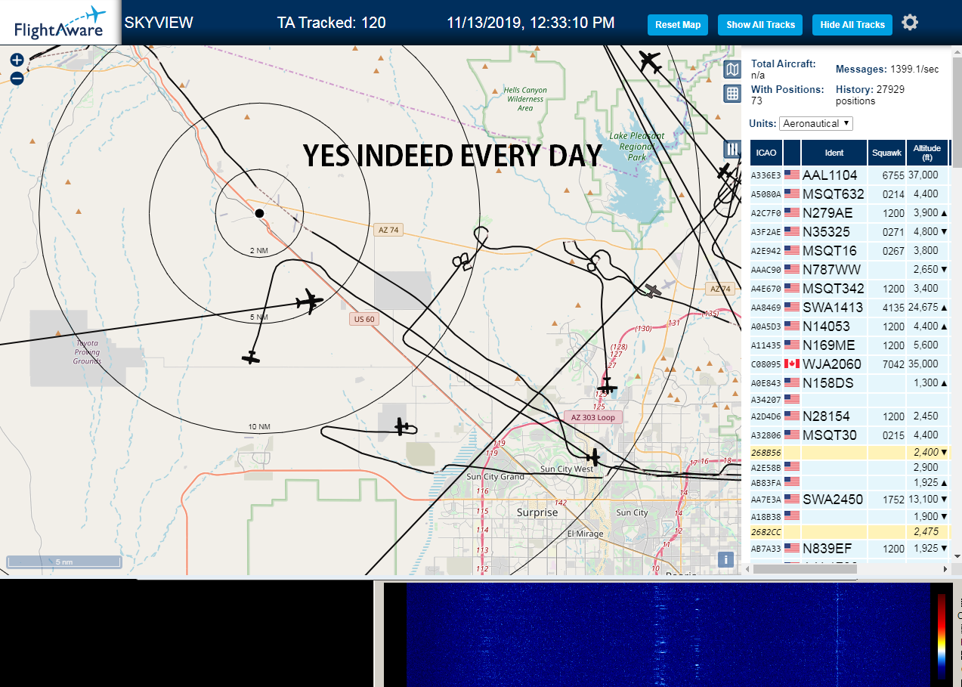Screen dimensions: 962x687
Task: Select plane icon left of 10 NM loop track
Action: 403,428
